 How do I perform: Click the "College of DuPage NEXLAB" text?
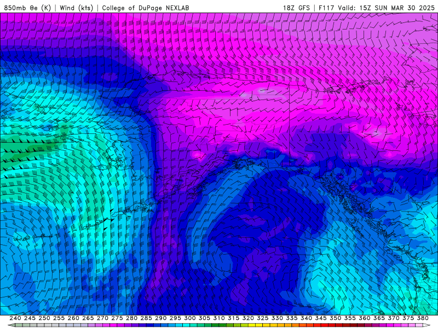point(146,8)
